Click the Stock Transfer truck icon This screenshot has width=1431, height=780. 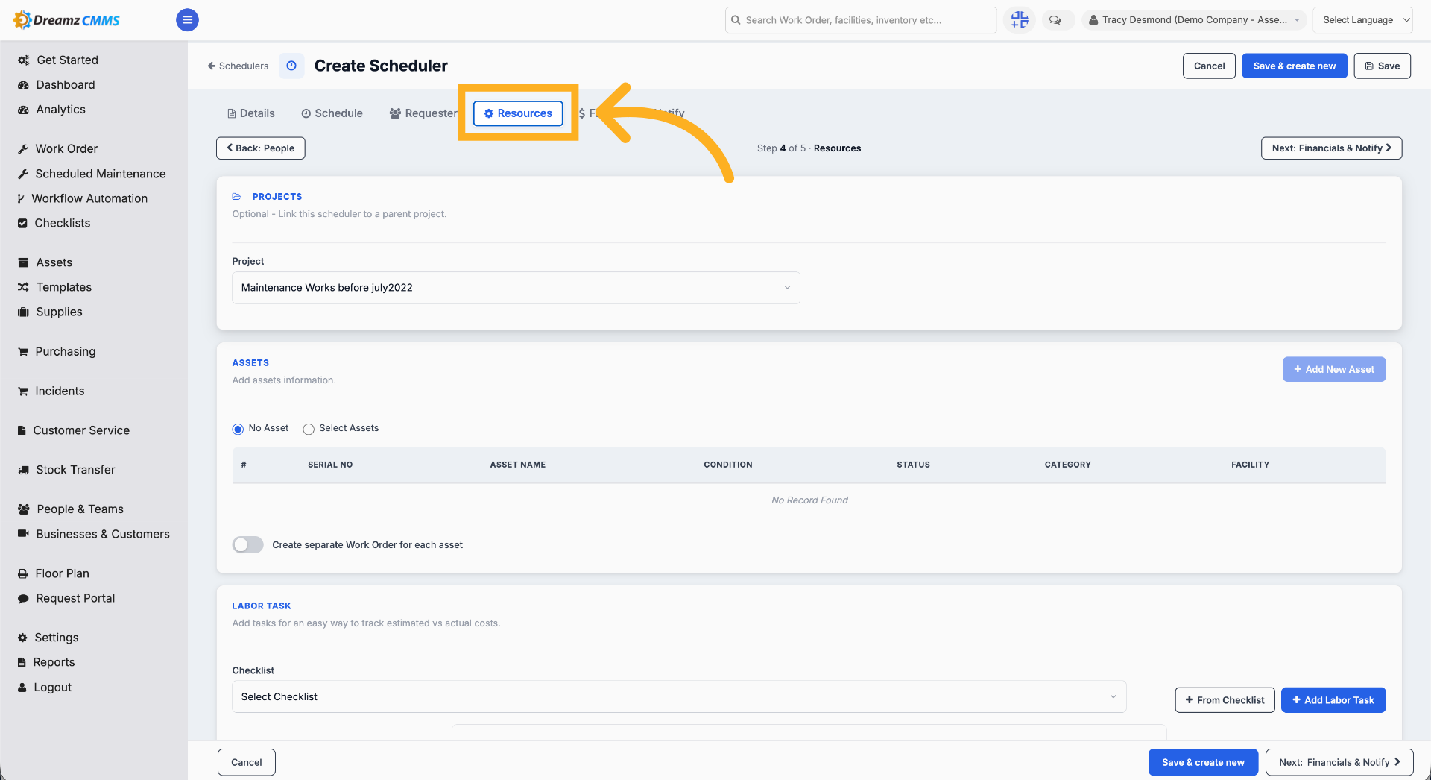point(23,471)
